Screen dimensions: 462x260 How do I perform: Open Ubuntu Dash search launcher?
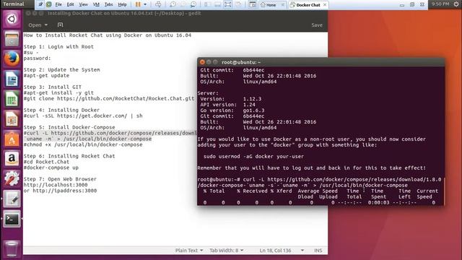tap(12, 19)
